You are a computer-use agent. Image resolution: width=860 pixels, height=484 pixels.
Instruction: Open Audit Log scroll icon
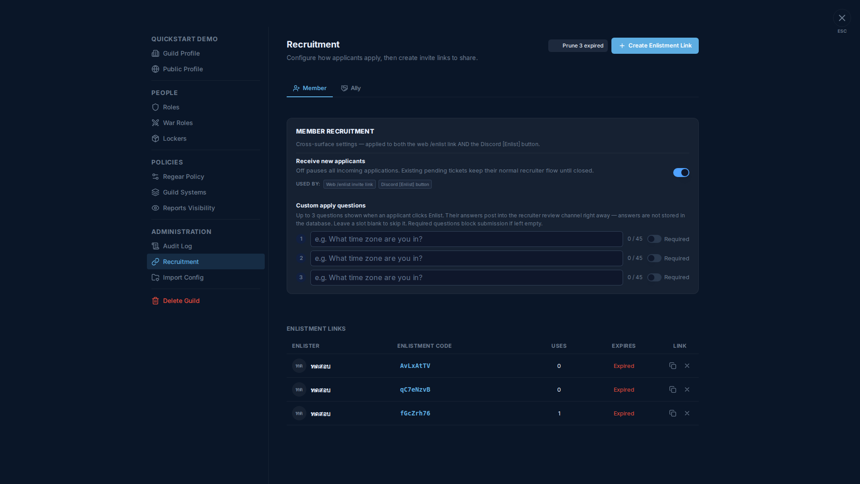click(x=155, y=246)
